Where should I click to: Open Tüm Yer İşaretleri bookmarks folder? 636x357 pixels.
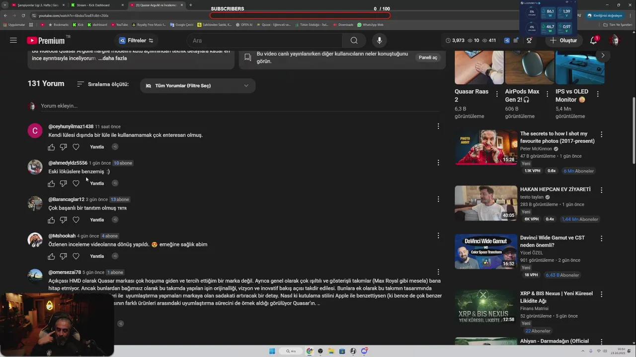(x=619, y=24)
